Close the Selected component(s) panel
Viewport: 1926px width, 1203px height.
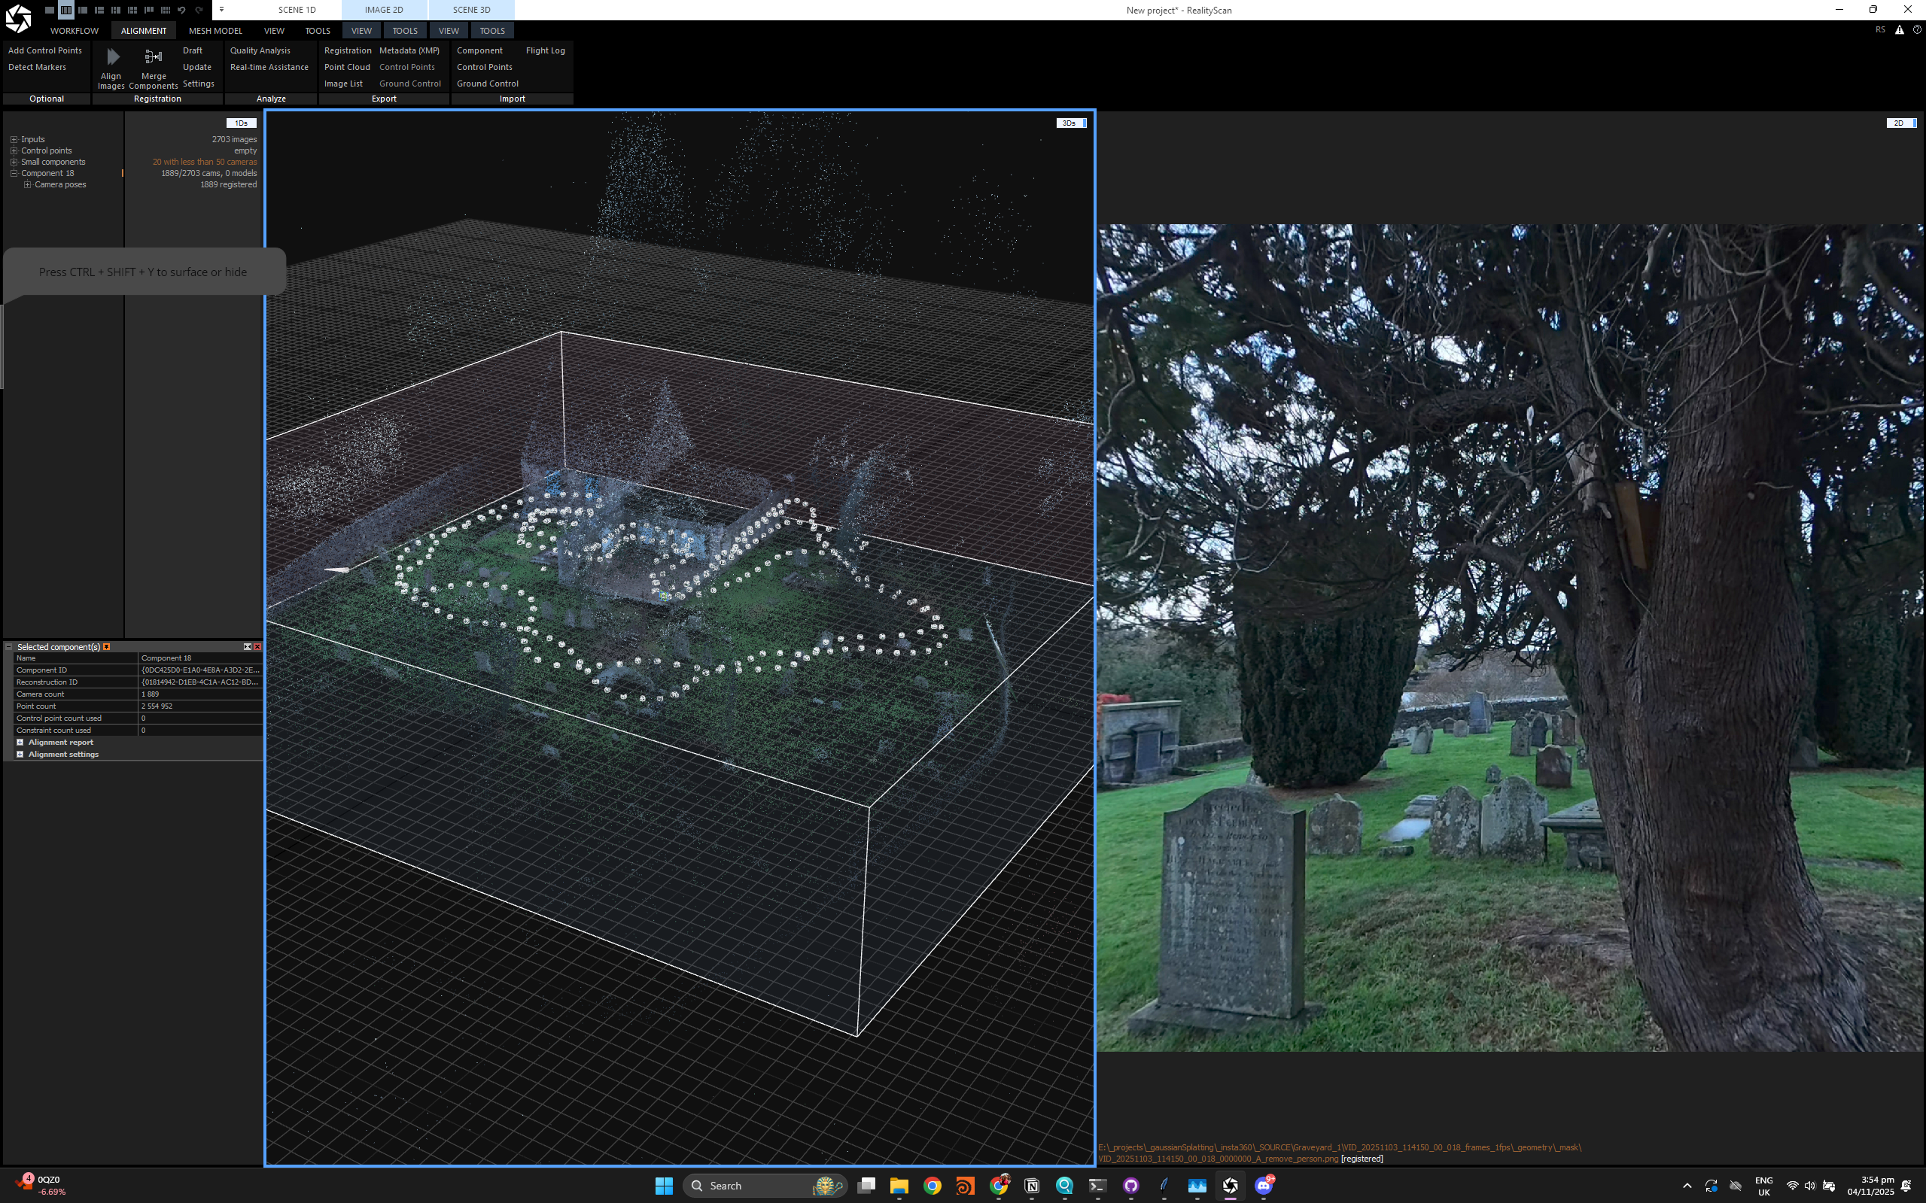coord(257,647)
